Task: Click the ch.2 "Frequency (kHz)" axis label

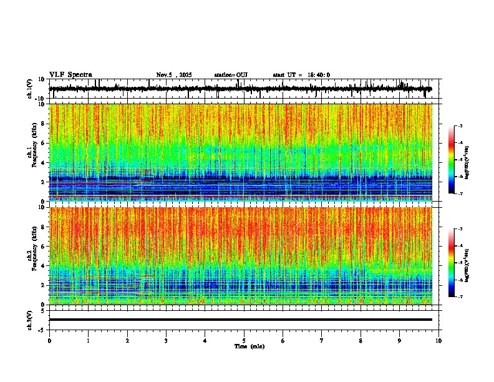Action: coord(35,248)
